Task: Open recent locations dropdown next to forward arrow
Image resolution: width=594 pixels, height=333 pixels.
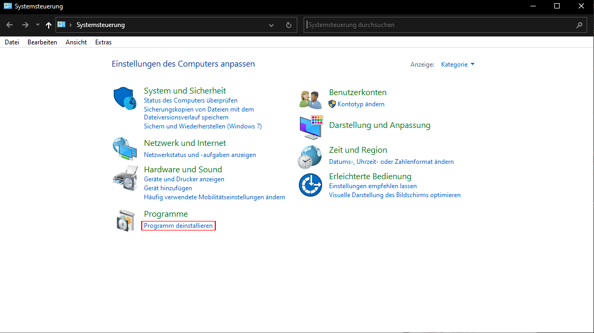Action: (38, 25)
